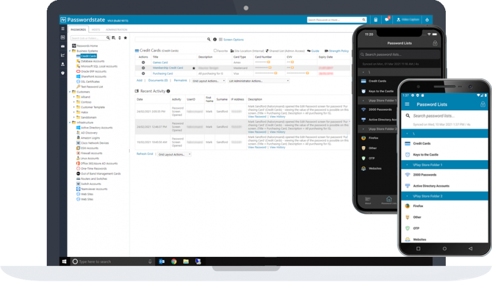This screenshot has height=282, width=492.
Task: Click the Membership Credit Card title
Action: 168,68
